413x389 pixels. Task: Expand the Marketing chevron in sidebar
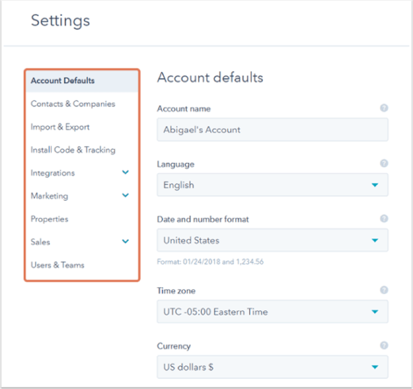click(x=126, y=195)
